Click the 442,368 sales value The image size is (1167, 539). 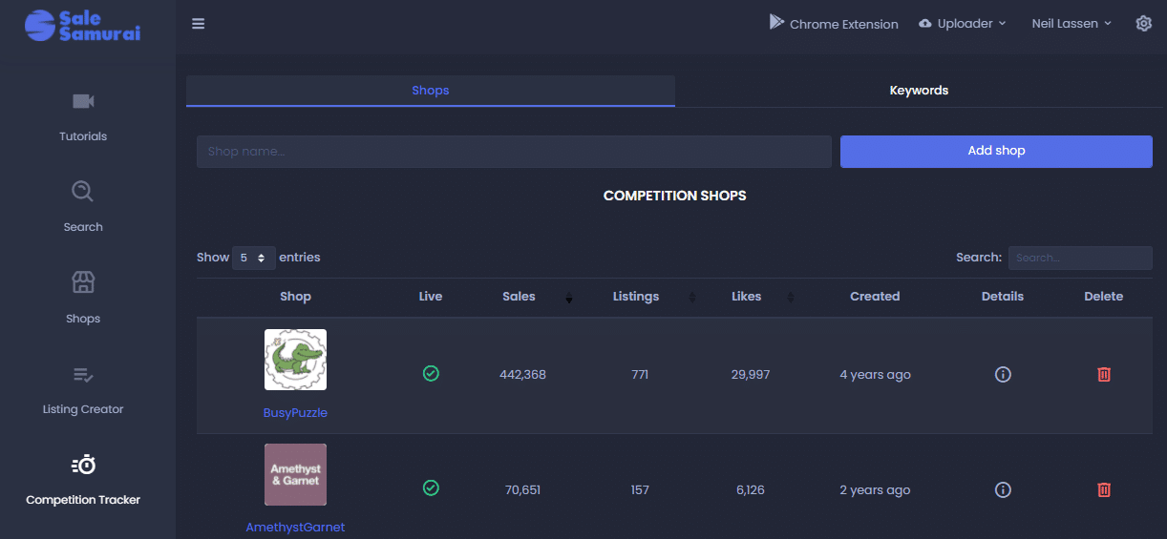point(522,375)
